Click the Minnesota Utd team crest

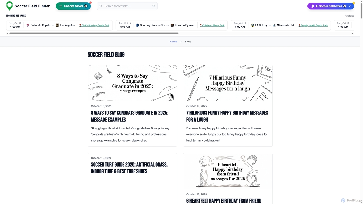pos(274,25)
